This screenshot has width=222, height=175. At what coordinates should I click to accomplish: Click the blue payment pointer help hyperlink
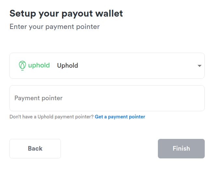[120, 117]
